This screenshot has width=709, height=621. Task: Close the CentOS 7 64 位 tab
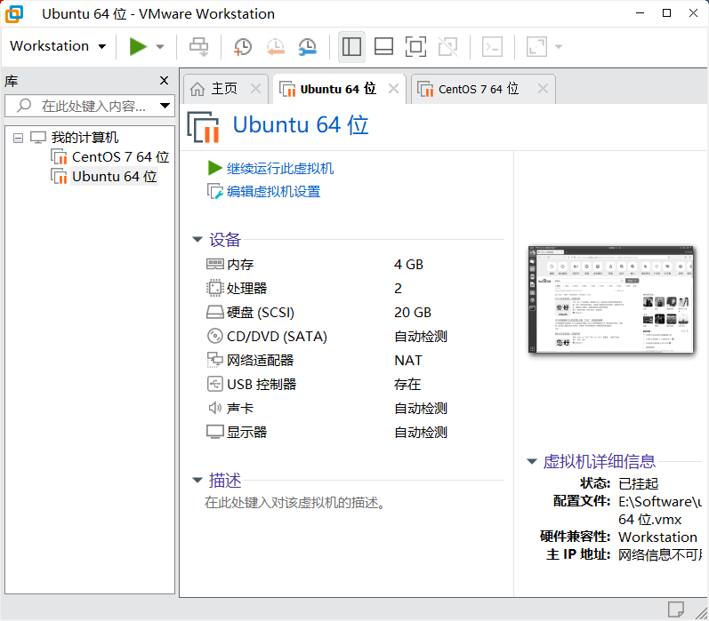click(x=543, y=89)
